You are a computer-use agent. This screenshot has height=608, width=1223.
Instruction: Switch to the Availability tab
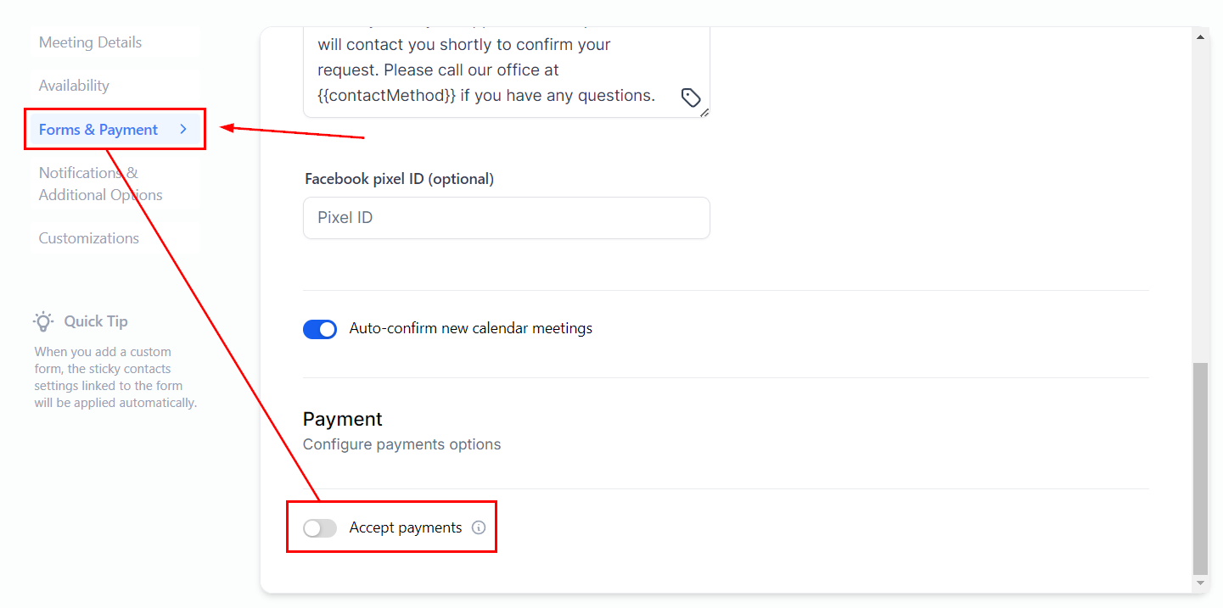coord(74,86)
